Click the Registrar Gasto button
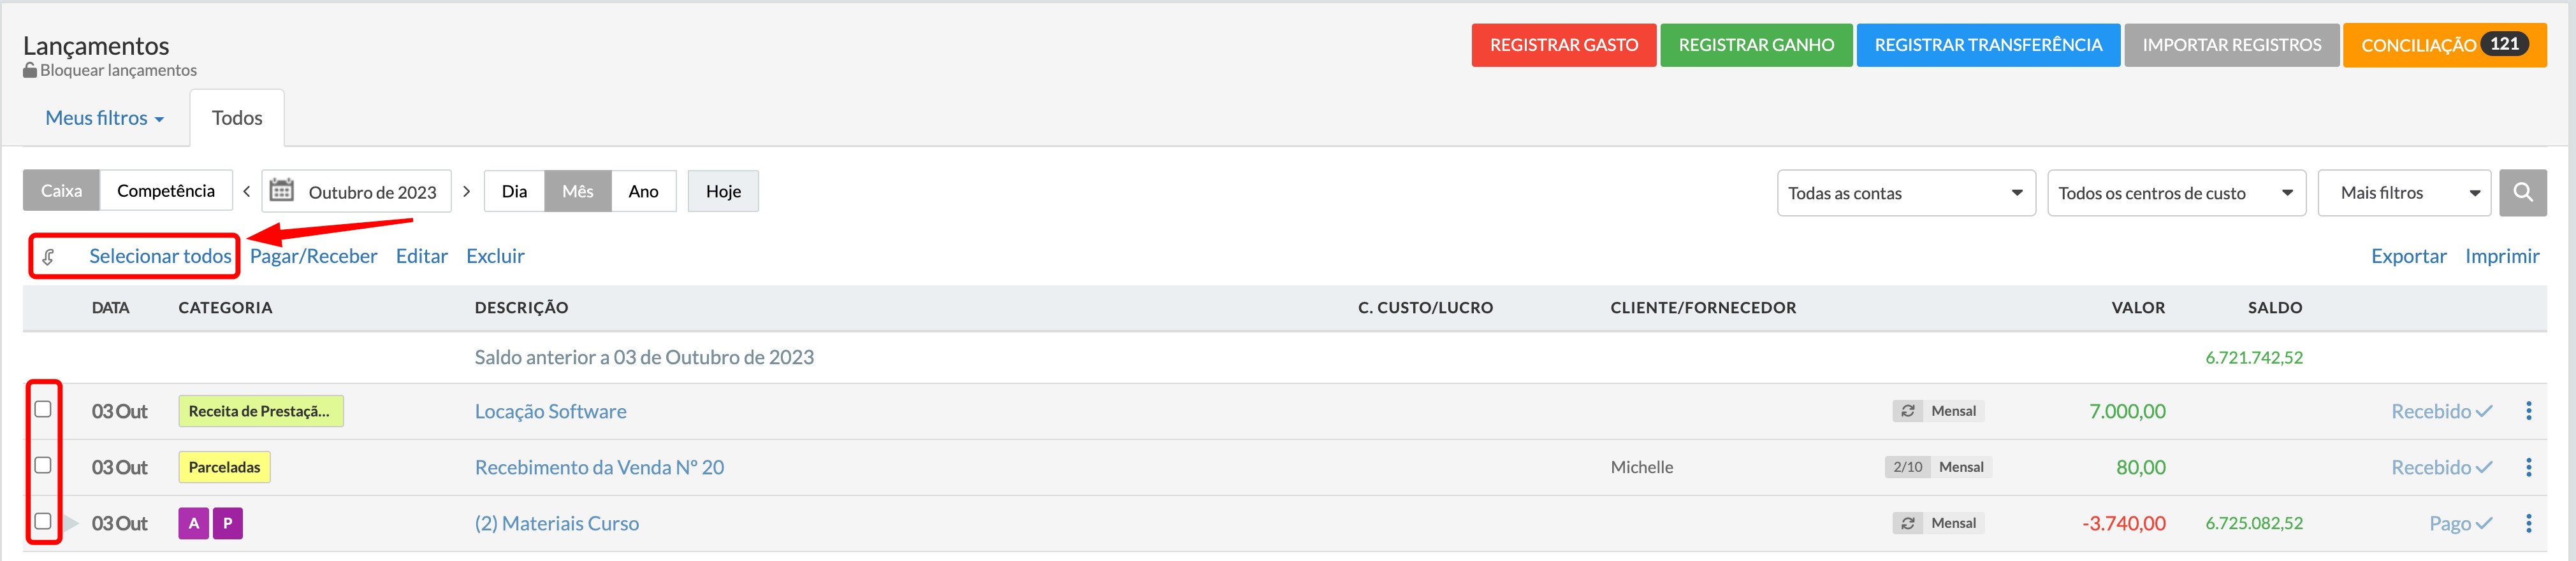 [x=1564, y=45]
